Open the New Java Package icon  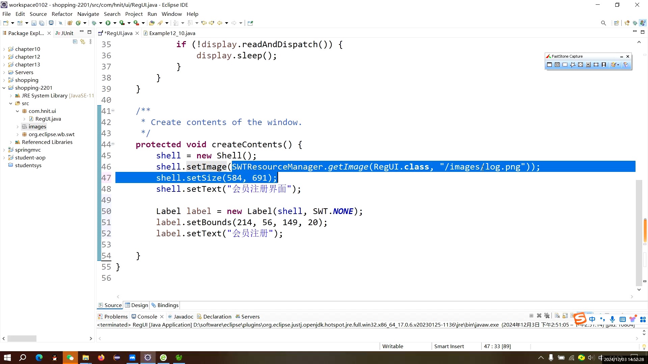point(70,23)
